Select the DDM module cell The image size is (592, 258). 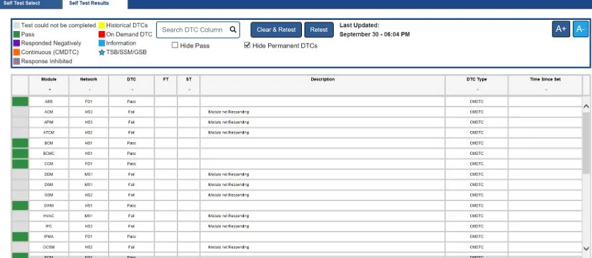click(x=49, y=174)
